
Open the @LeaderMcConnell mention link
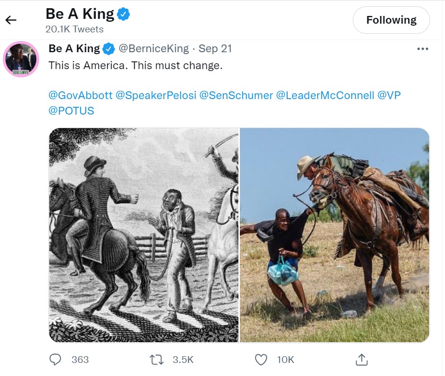pos(325,95)
